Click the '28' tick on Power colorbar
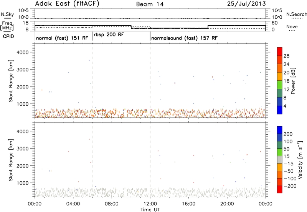This screenshot has height=212, width=307. tap(286, 56)
